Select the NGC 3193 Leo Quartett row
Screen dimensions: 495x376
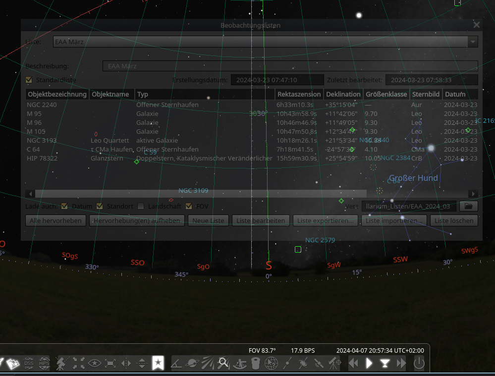252,141
